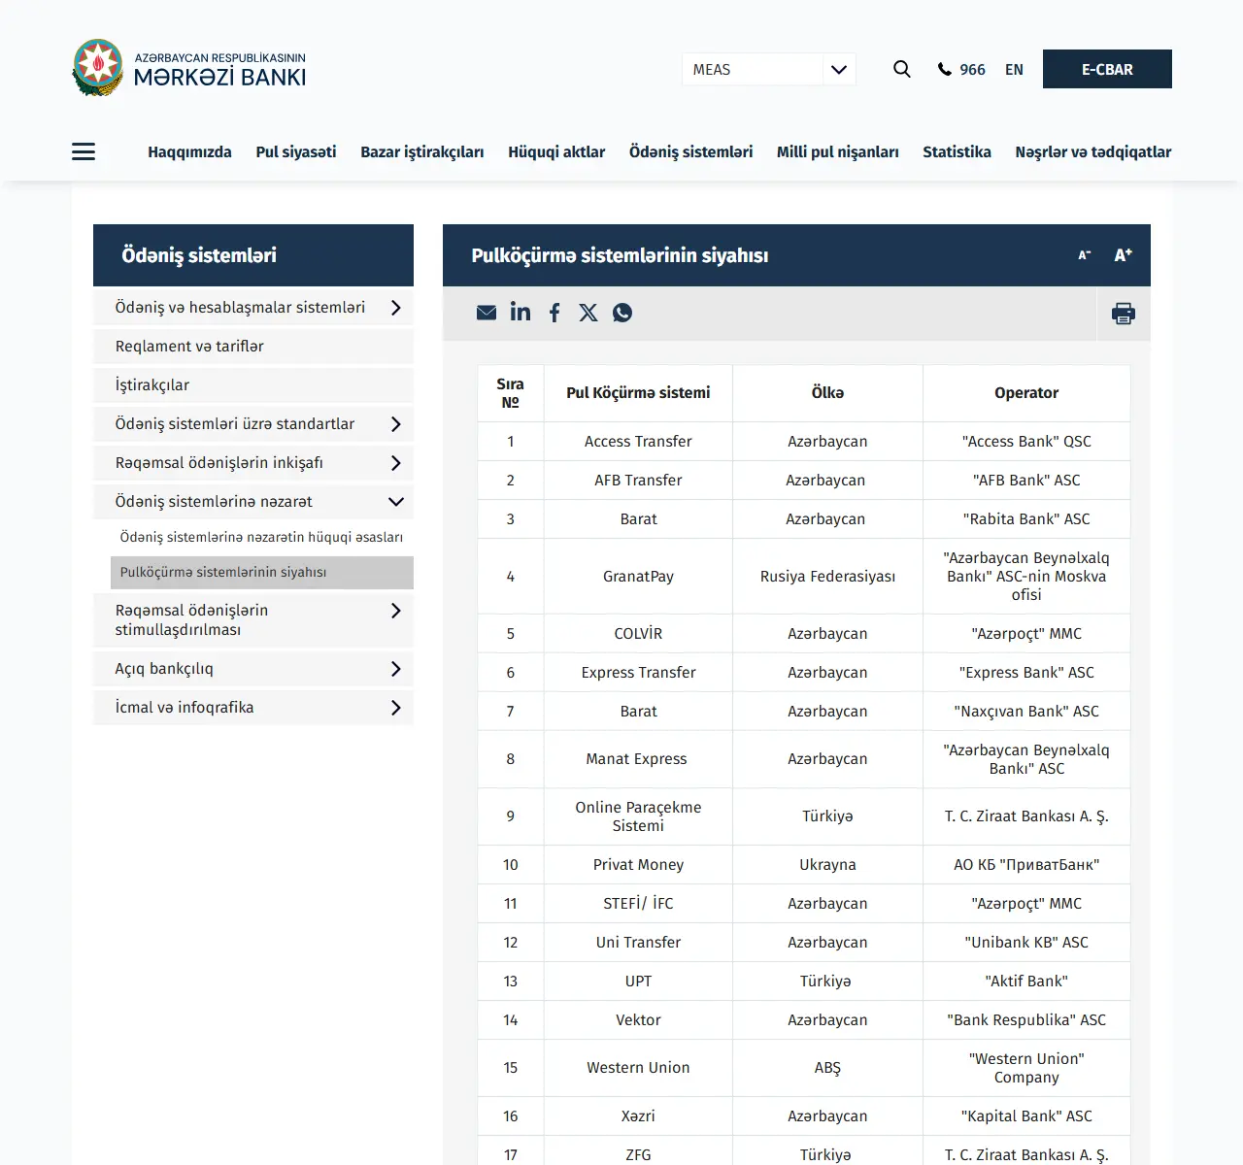This screenshot has height=1165, width=1243.
Task: Select Pulköçürmə sistemlərinin siyahısı sidebar item
Action: pyautogui.click(x=262, y=573)
